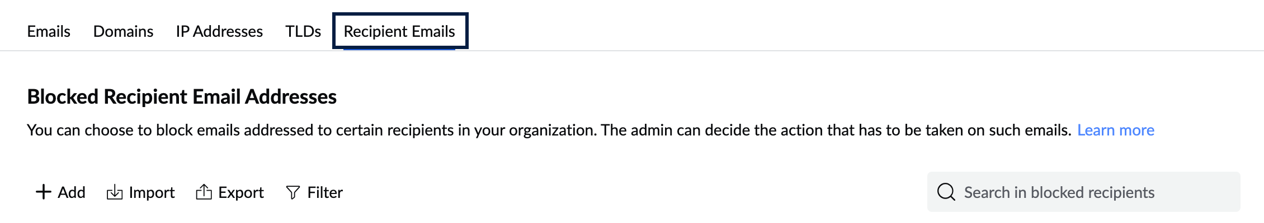Screen dimensions: 1264x223
Task: Switch to the Emails tab
Action: pyautogui.click(x=49, y=31)
